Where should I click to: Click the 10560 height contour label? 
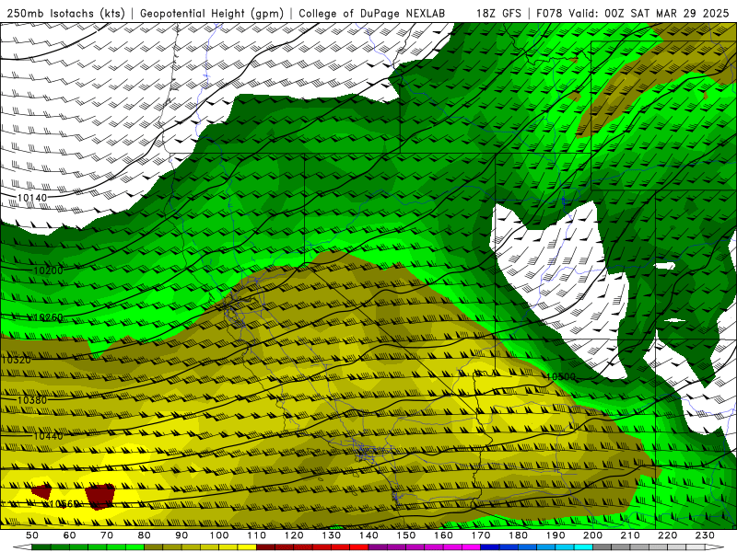tap(64, 503)
